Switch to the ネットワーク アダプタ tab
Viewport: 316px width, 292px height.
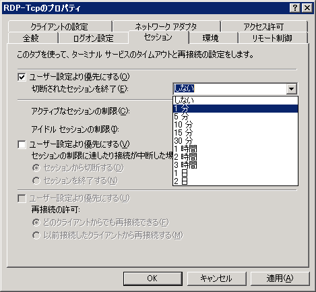[166, 26]
